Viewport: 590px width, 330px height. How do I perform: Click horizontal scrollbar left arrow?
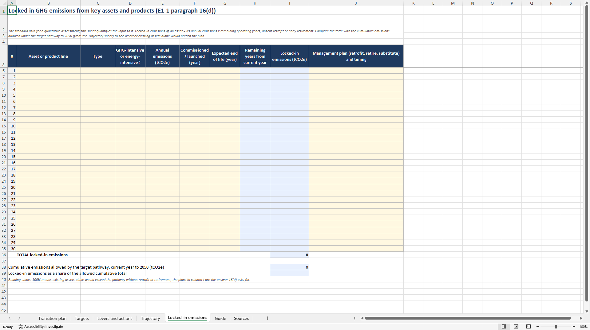pos(362,318)
